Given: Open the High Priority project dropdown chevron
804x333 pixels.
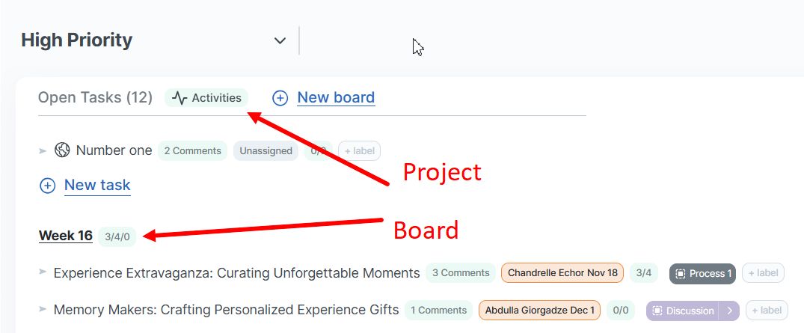Looking at the screenshot, I should coord(280,40).
